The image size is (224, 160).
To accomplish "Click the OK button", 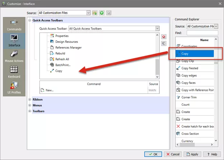I will (153, 154).
